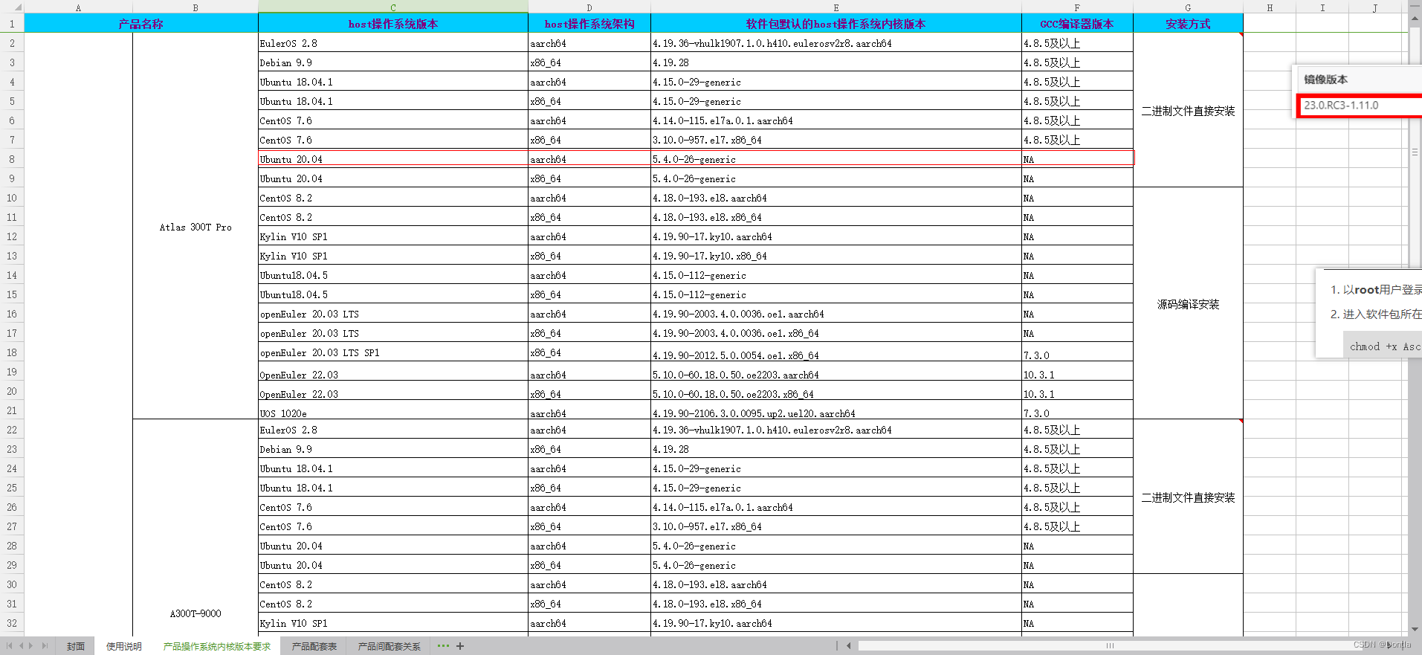Go to previous sheet with tab arrow
The width and height of the screenshot is (1422, 655).
[21, 646]
